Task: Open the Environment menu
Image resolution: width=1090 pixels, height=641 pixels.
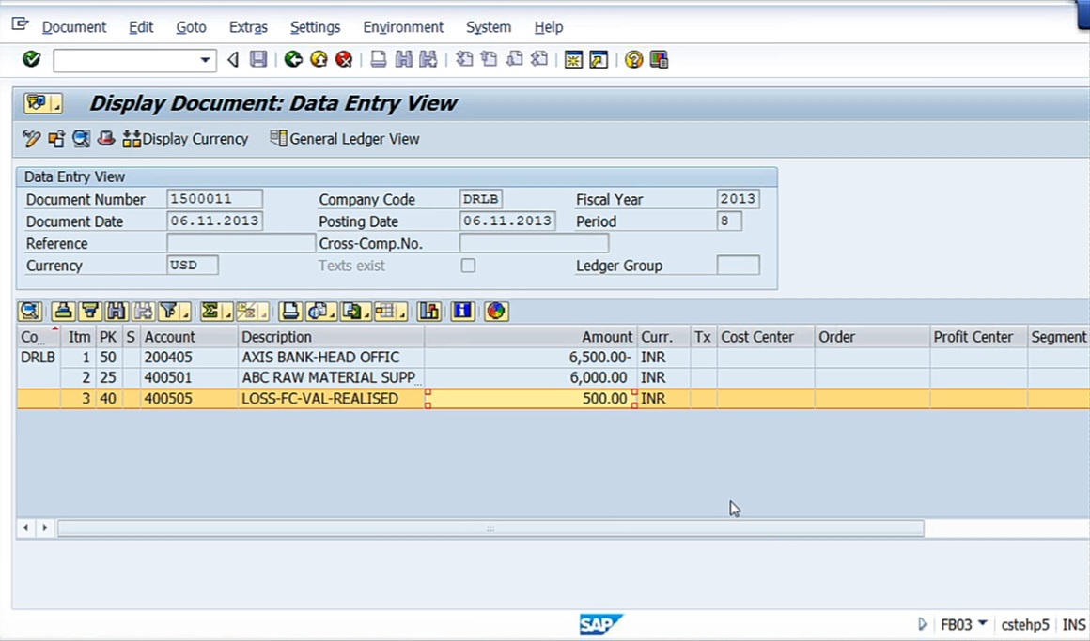Action: pyautogui.click(x=403, y=27)
